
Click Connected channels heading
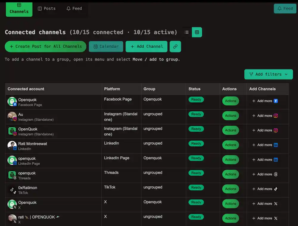[35, 32]
